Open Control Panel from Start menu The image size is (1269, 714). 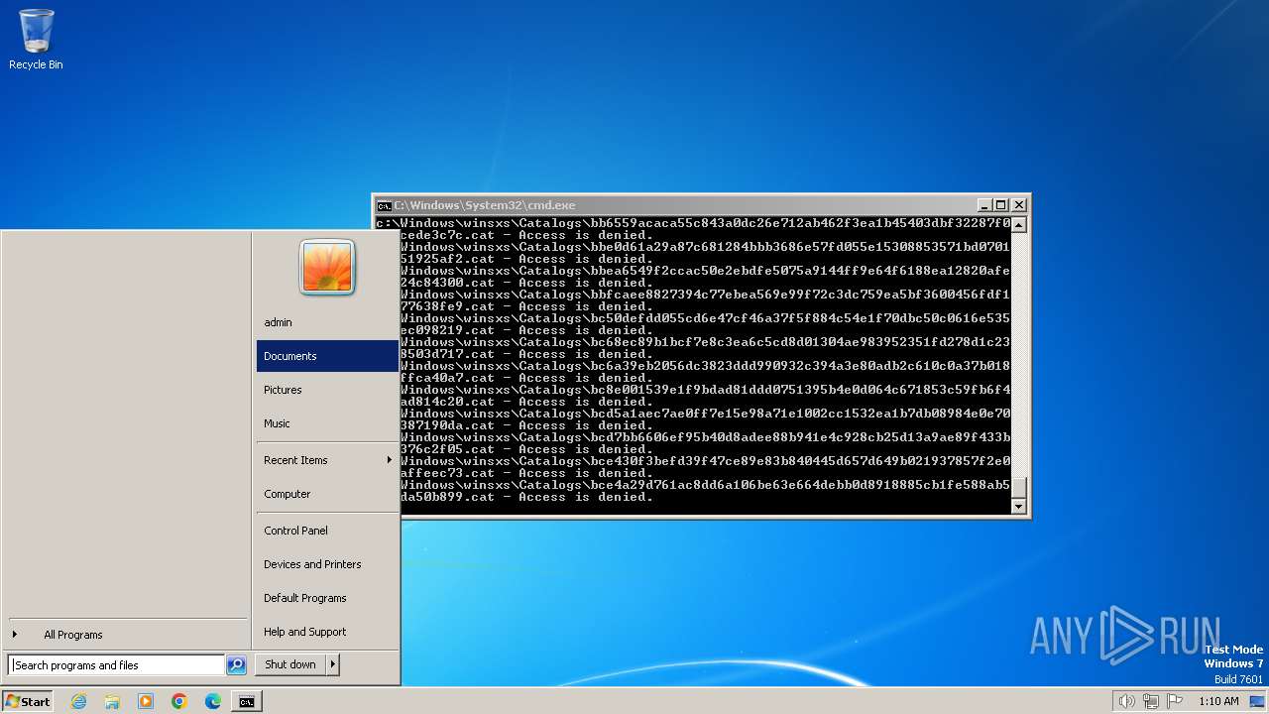click(x=327, y=531)
